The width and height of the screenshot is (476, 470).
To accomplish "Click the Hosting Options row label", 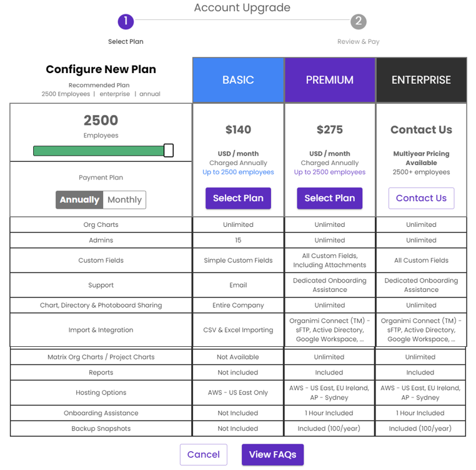I will [101, 392].
